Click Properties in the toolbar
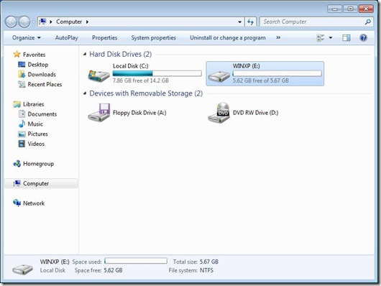The height and width of the screenshot is (286, 381). pos(104,38)
